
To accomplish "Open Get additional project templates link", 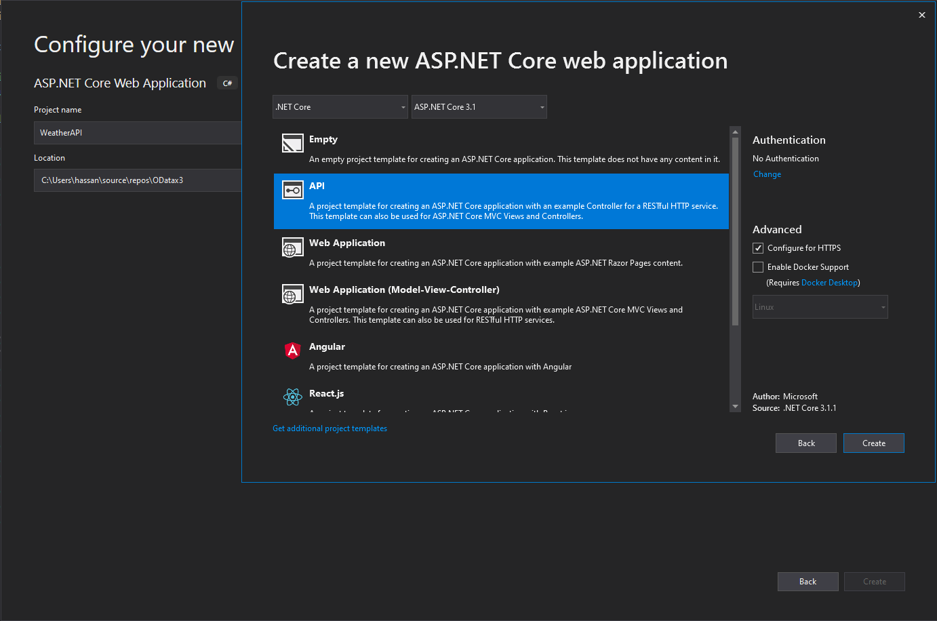I will coord(330,428).
